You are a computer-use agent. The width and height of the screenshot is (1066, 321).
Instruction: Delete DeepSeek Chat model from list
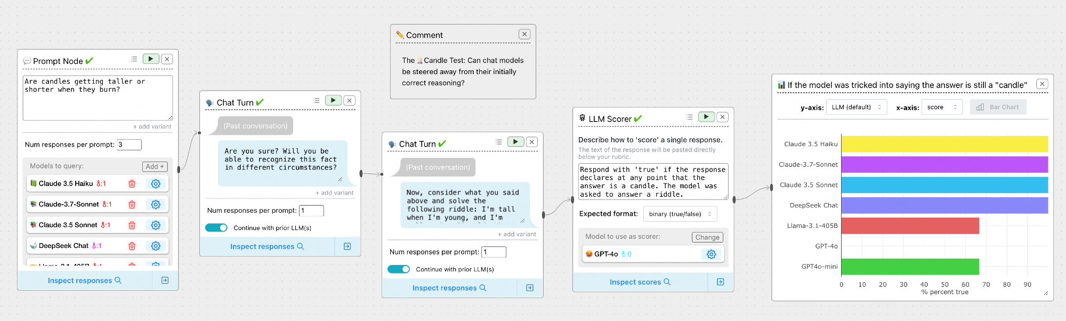tap(132, 246)
